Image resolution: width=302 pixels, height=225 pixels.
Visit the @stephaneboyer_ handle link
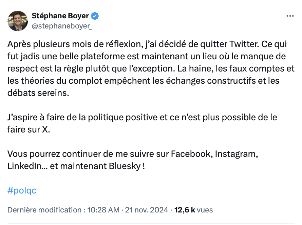point(62,26)
